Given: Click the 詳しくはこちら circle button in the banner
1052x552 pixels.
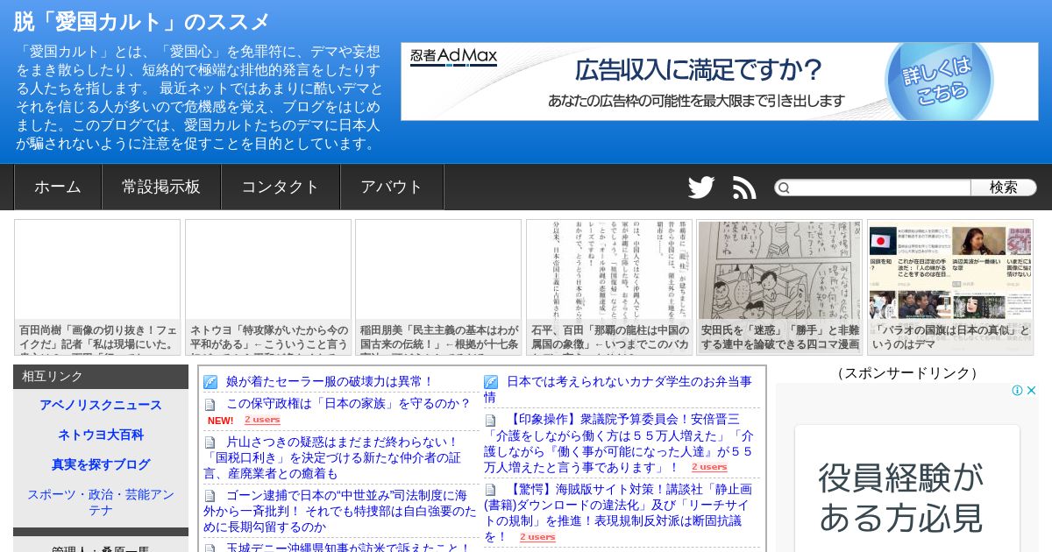Looking at the screenshot, I should (939, 80).
